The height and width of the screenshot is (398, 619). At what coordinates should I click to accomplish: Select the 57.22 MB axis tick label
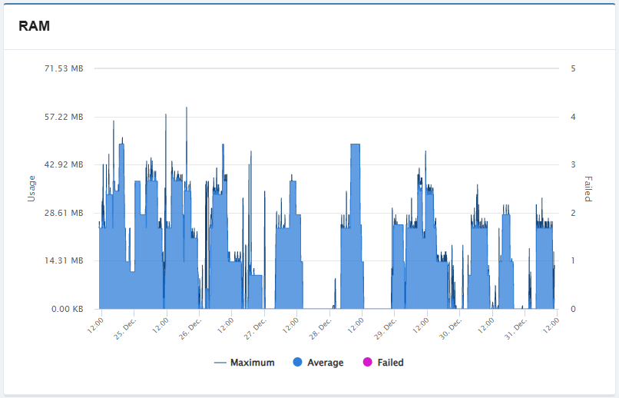pyautogui.click(x=64, y=117)
